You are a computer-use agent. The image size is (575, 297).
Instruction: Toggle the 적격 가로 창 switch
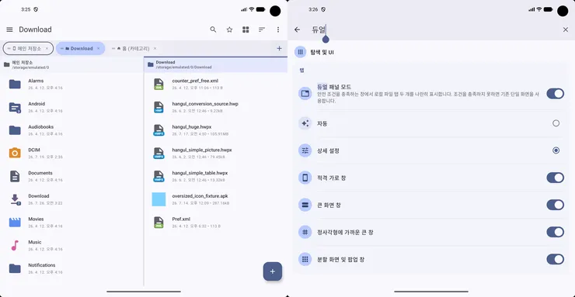point(556,178)
